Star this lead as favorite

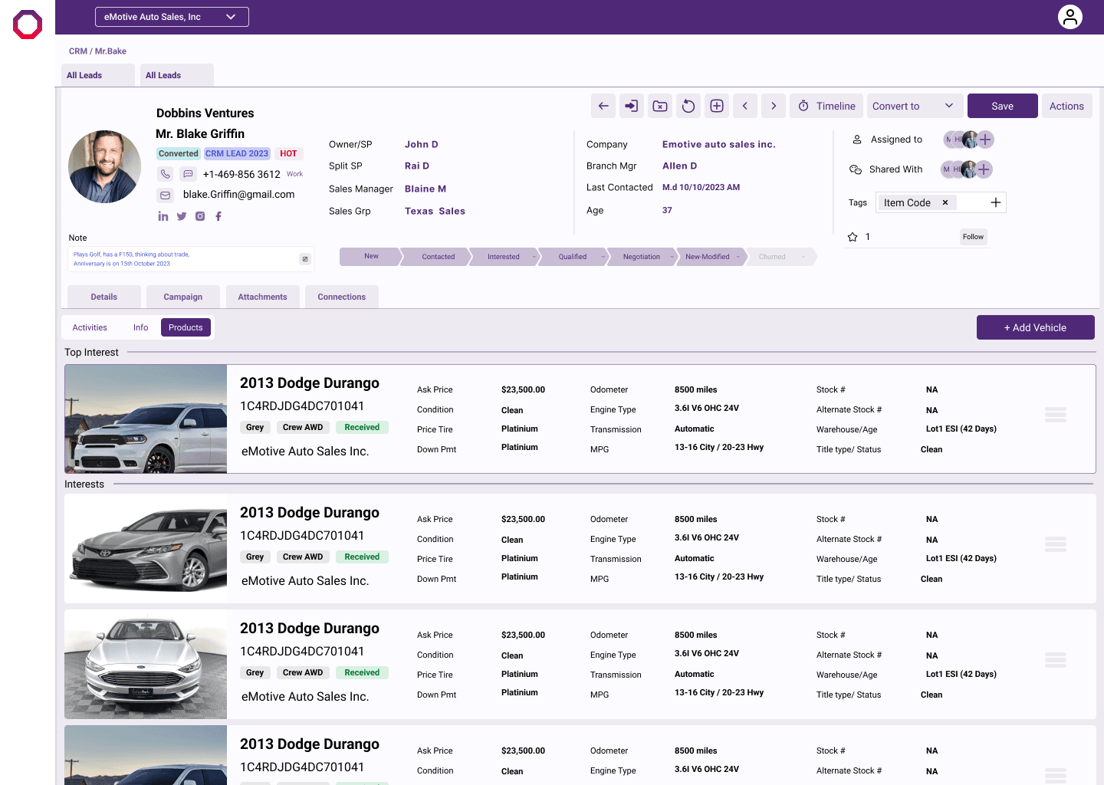[x=853, y=237]
